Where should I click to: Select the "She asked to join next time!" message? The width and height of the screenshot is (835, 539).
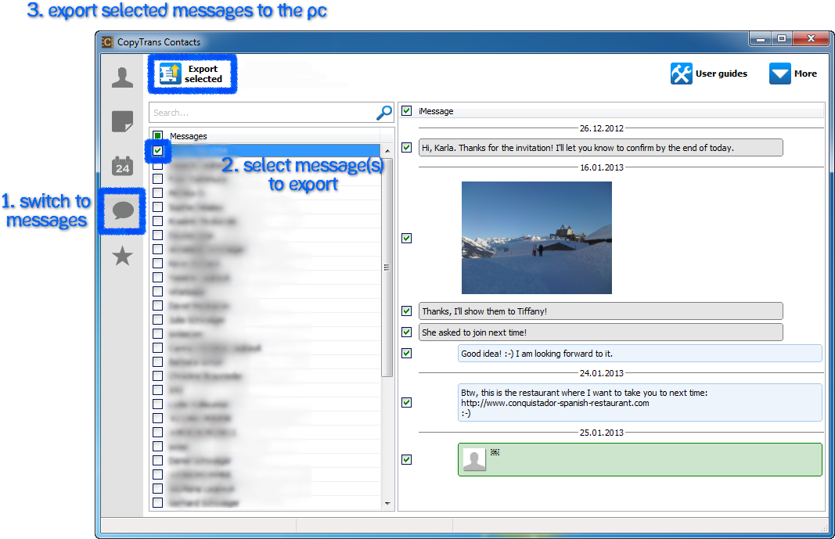pyautogui.click(x=601, y=332)
